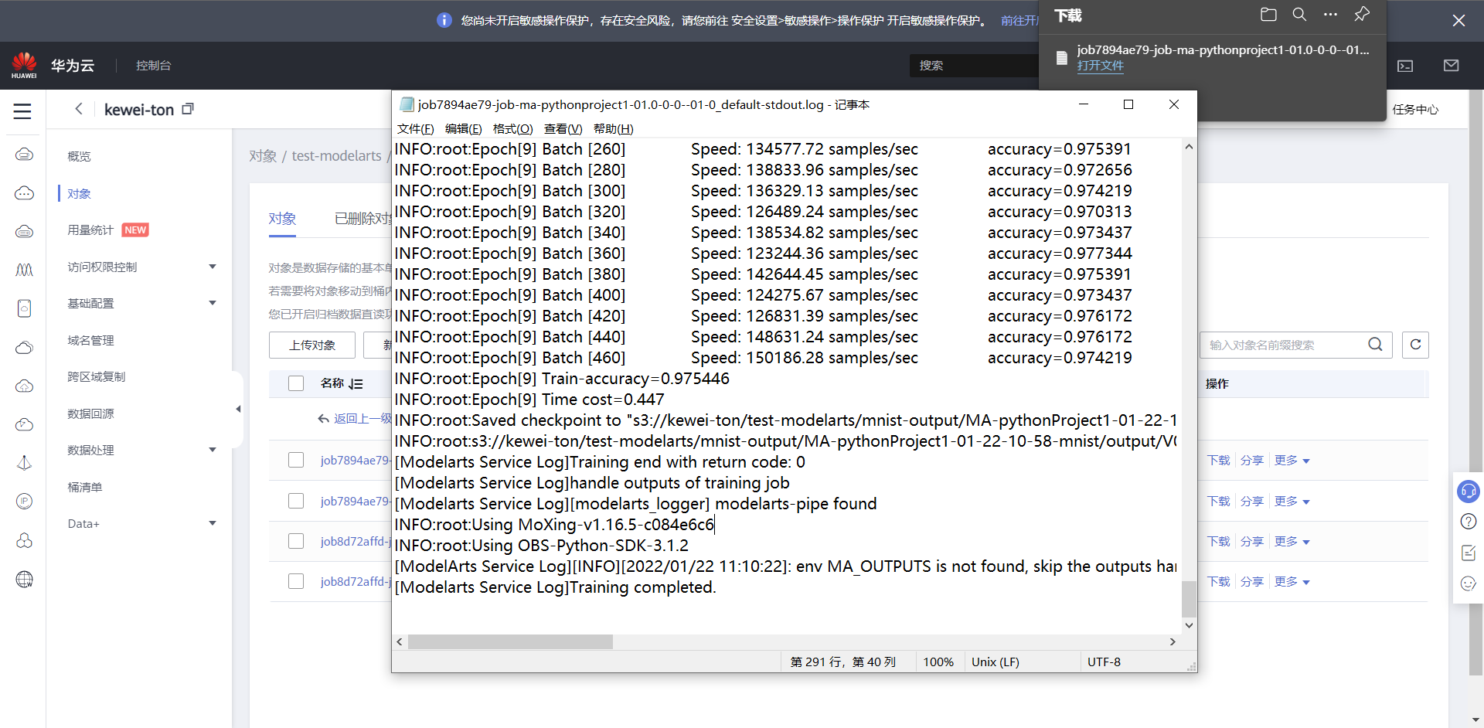The image size is (1484, 728).
Task: Open Notepad 格式(O) menu
Action: [512, 128]
